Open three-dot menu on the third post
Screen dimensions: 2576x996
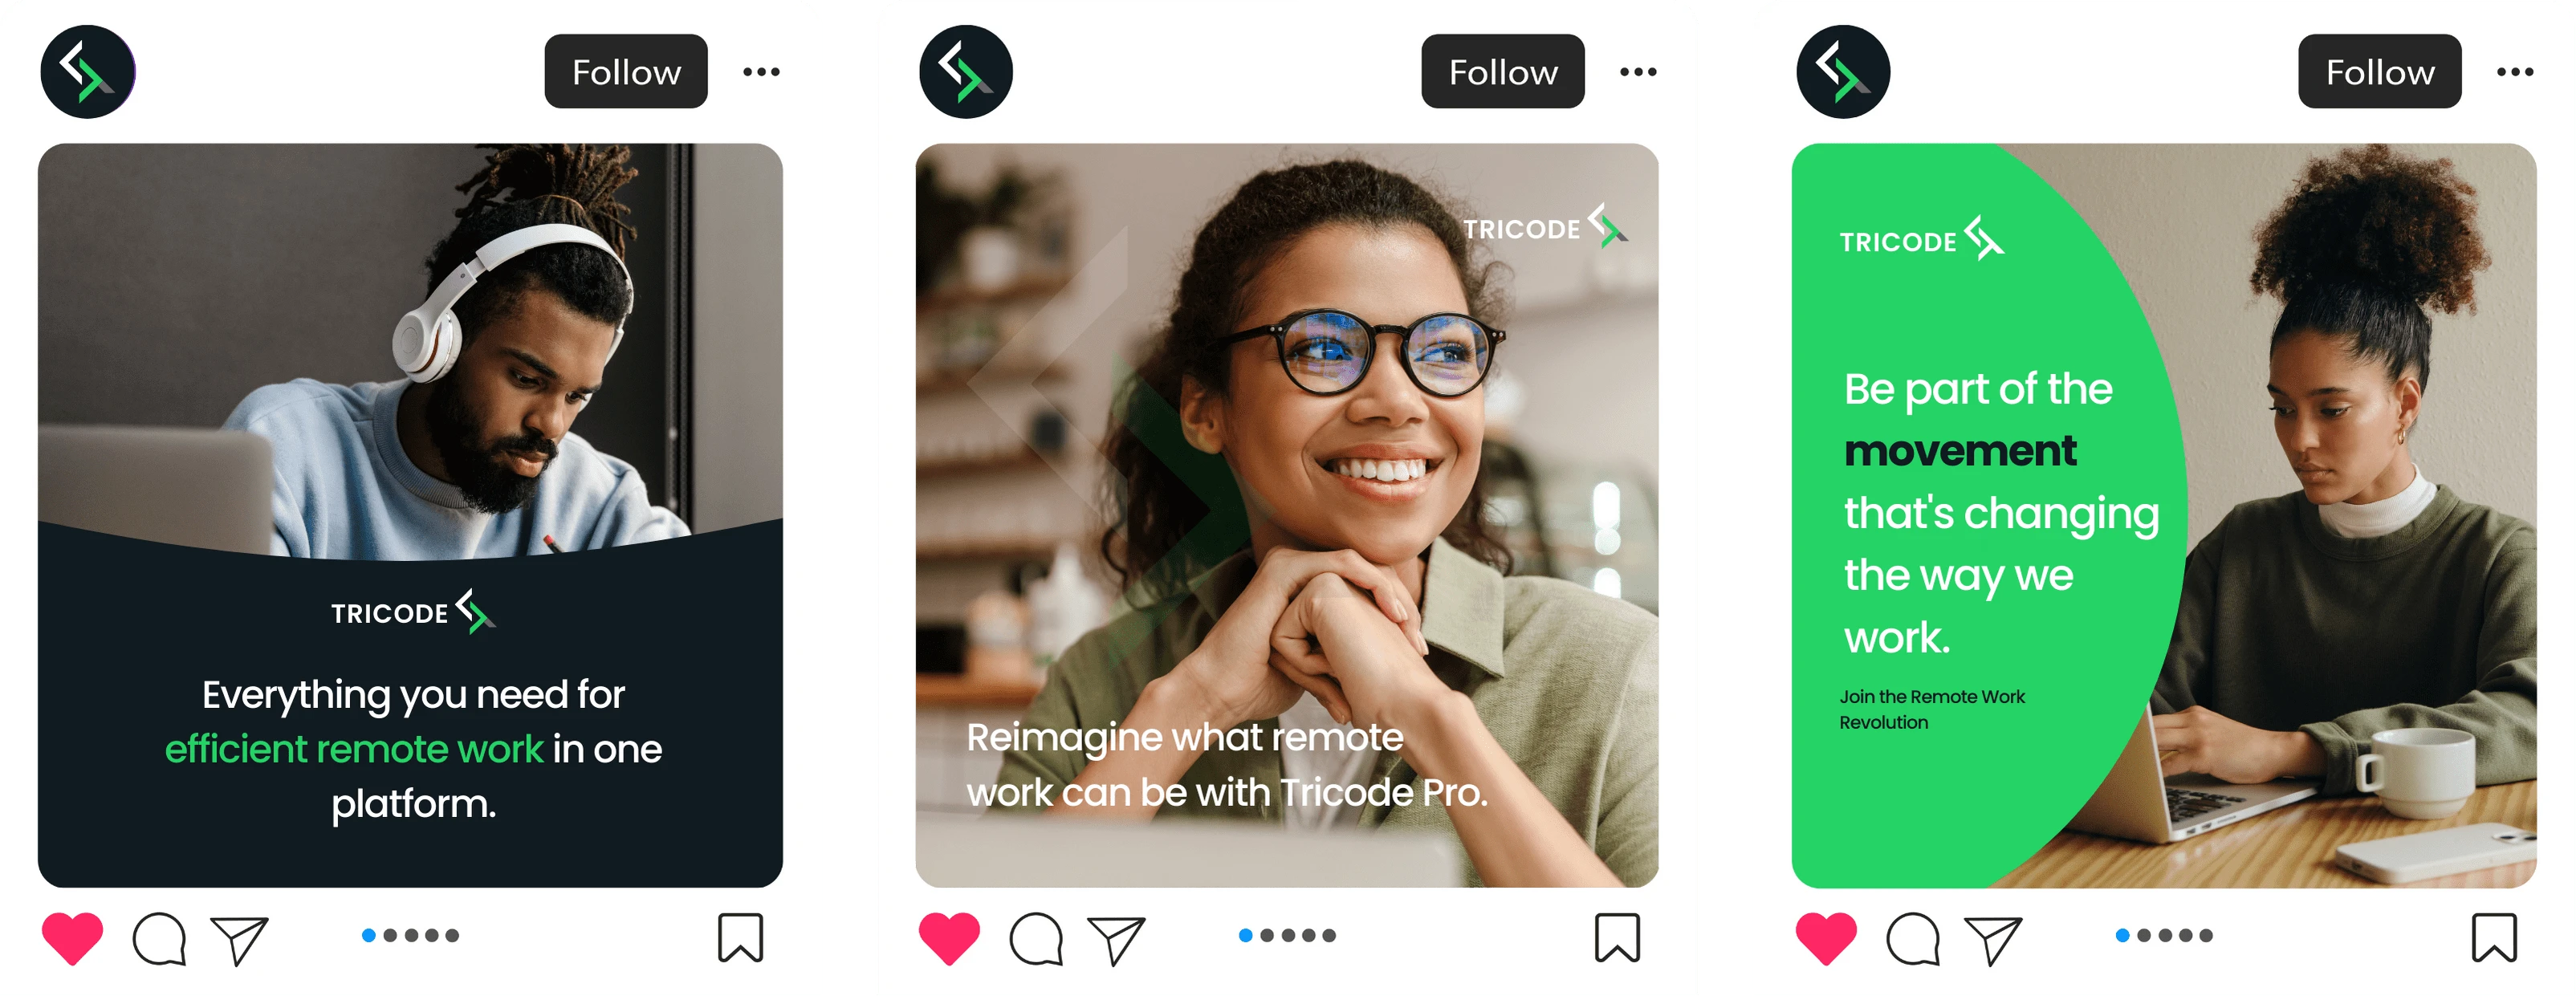(x=2515, y=72)
